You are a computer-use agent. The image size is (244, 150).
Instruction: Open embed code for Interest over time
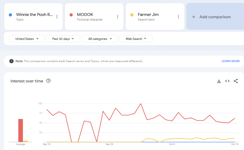[227, 81]
